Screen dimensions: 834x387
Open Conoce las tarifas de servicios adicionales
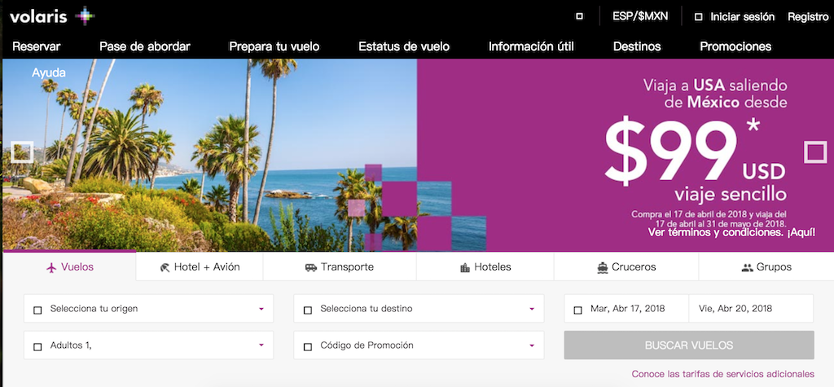pos(723,374)
